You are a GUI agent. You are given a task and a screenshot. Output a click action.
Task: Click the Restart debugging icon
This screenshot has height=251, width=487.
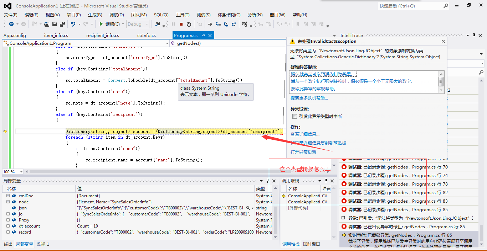189,24
